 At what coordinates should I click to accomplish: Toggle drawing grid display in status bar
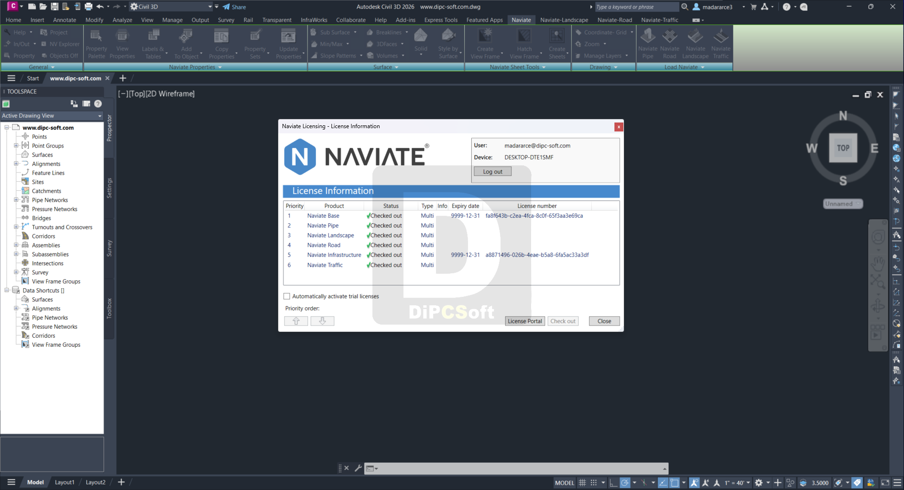click(x=582, y=482)
